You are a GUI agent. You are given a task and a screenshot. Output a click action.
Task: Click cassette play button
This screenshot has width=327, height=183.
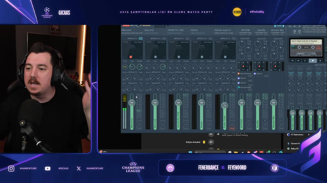pyautogui.click(x=305, y=60)
